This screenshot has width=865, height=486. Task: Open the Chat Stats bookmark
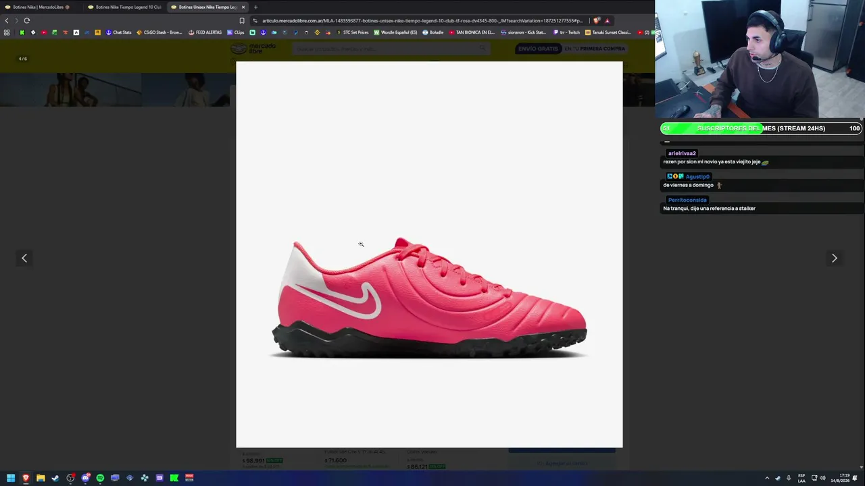pyautogui.click(x=118, y=32)
